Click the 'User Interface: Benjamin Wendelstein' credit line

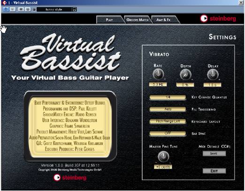click(69, 120)
